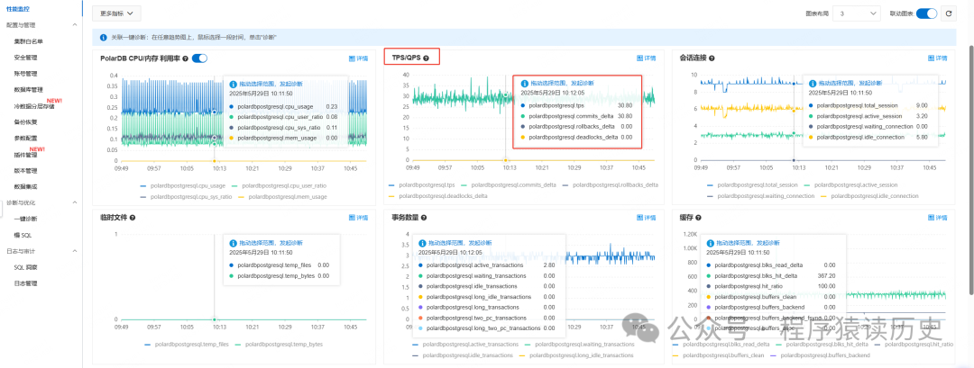Toggle the polardbpostgresql.cpu_usage legend series

coord(183,185)
